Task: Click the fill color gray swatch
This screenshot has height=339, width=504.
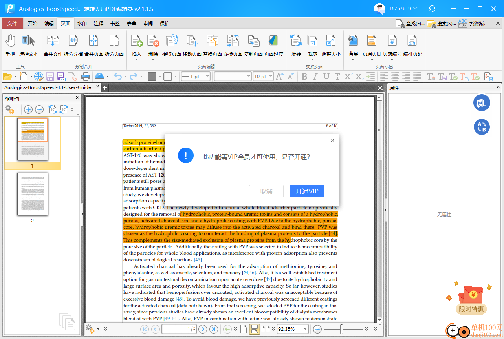Action: [x=152, y=77]
